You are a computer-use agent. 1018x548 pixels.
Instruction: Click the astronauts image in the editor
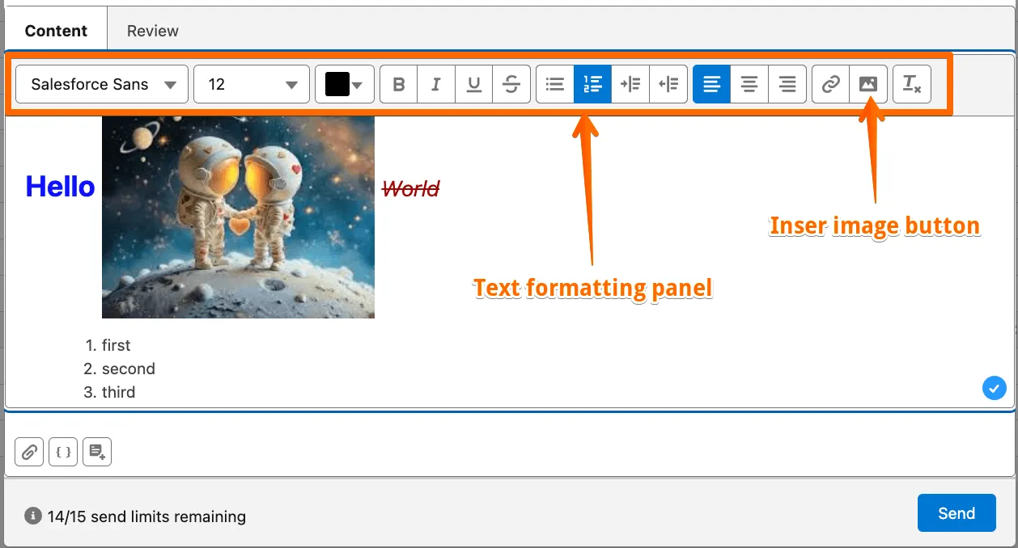pyautogui.click(x=238, y=217)
